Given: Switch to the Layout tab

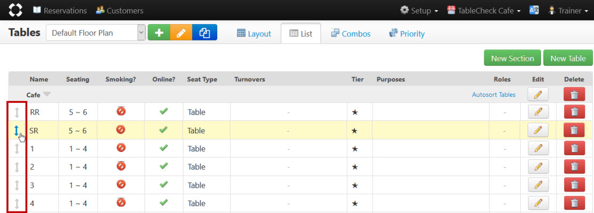Looking at the screenshot, I should [x=254, y=34].
